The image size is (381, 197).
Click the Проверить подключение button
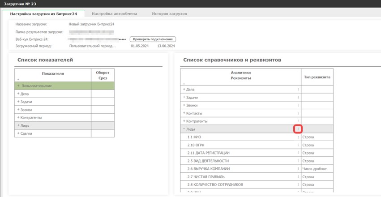pos(153,39)
